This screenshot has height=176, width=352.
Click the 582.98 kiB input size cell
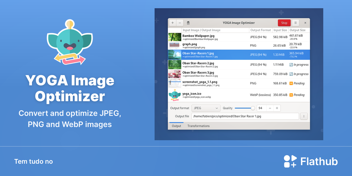(280, 37)
